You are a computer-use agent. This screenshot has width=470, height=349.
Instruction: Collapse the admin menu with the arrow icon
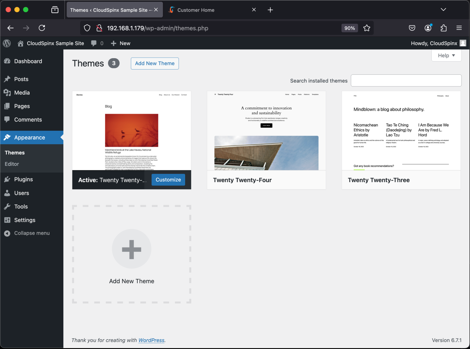tap(7, 233)
